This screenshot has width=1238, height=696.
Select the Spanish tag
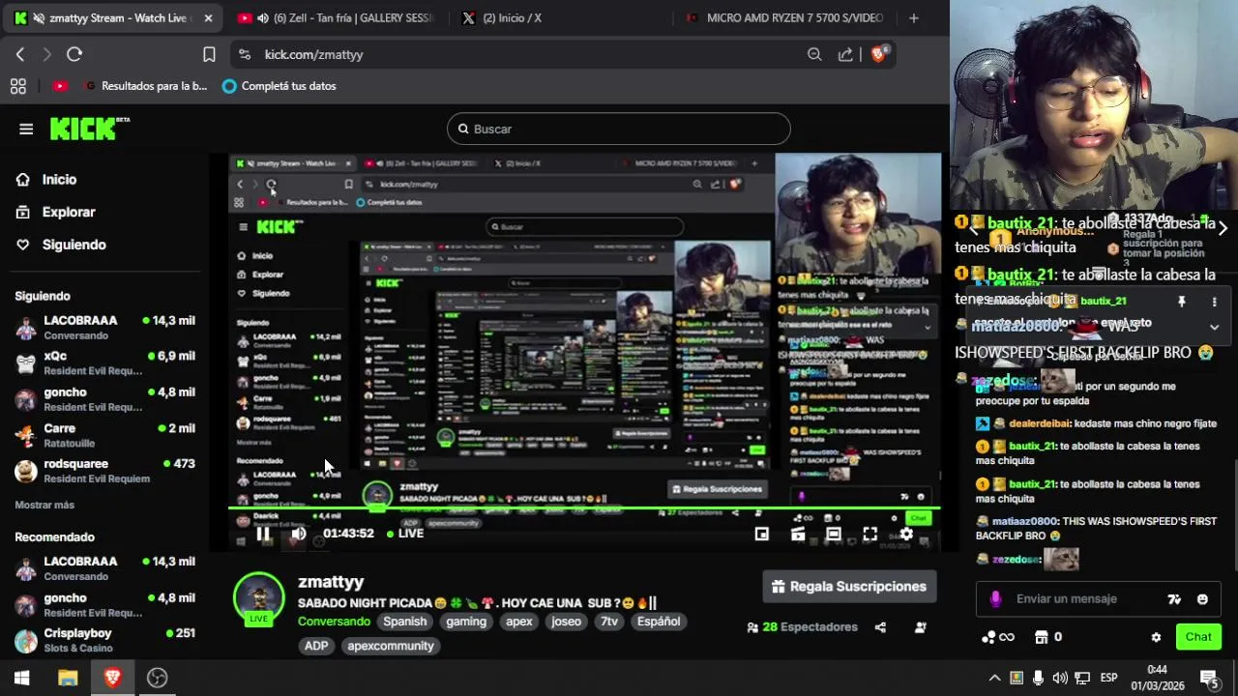coord(404,622)
